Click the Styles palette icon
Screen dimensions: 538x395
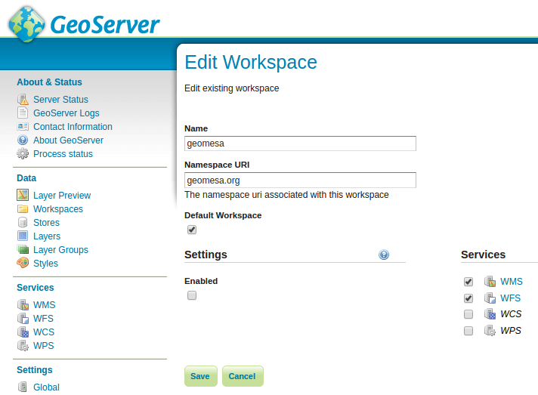pyautogui.click(x=23, y=264)
